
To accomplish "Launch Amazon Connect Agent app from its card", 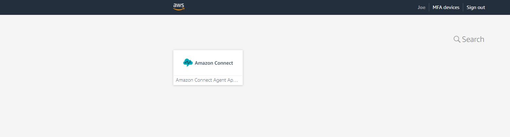I will [208, 67].
